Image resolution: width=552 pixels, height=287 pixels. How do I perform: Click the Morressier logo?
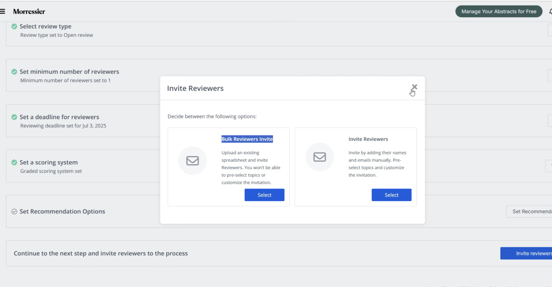(29, 11)
